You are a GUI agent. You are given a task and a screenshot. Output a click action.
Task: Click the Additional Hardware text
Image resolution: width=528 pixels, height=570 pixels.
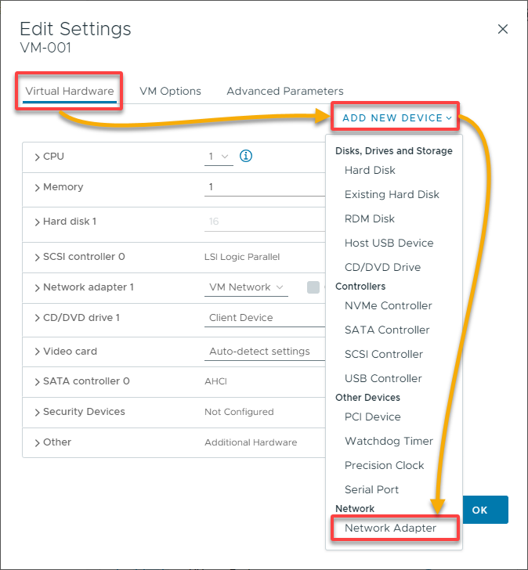pyautogui.click(x=251, y=442)
